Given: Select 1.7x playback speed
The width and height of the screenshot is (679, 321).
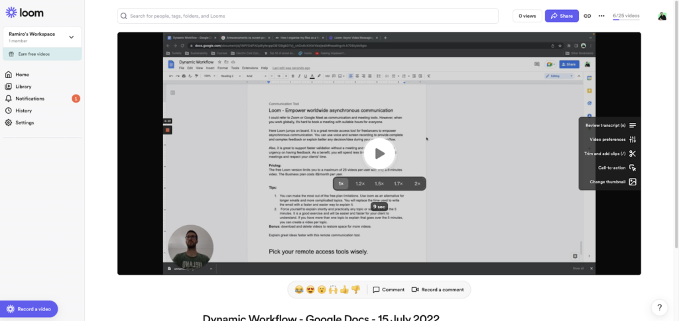Looking at the screenshot, I should pyautogui.click(x=399, y=183).
